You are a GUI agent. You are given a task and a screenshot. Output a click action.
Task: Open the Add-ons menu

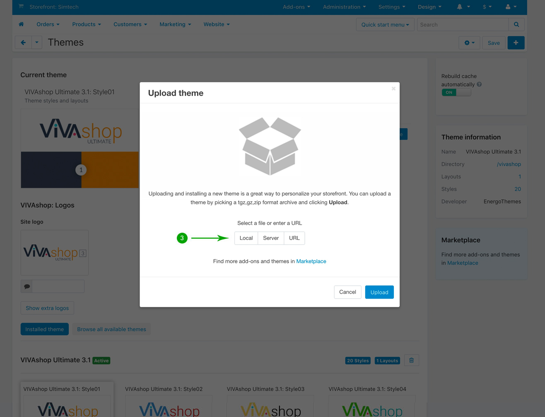pyautogui.click(x=297, y=7)
